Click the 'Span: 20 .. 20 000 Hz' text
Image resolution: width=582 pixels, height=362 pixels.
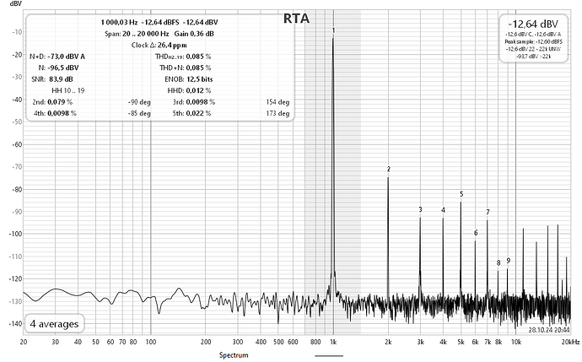click(137, 34)
